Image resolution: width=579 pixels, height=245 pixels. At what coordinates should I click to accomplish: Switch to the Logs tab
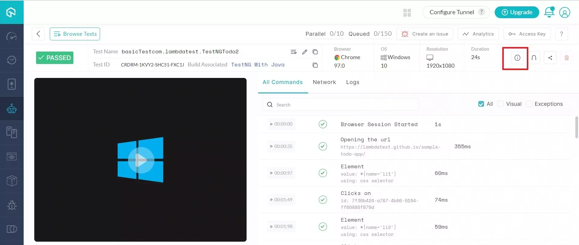(352, 82)
